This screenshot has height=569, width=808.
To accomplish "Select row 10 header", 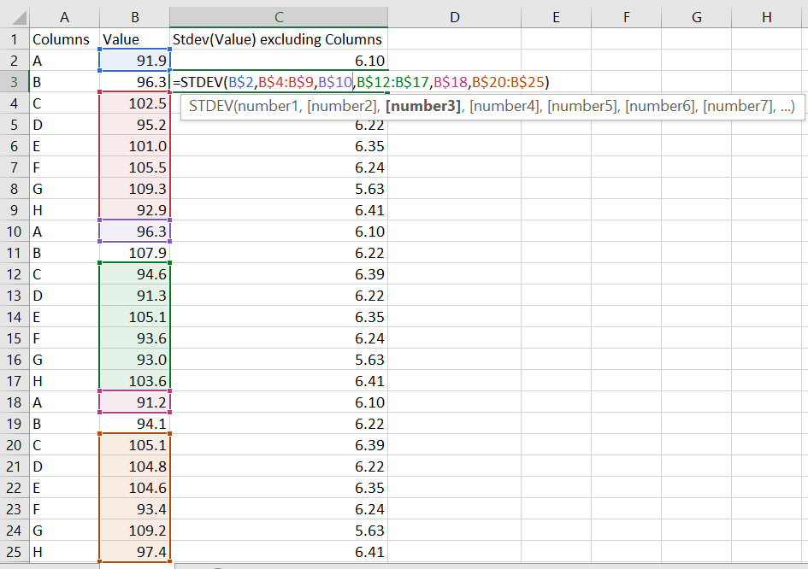I will pos(14,231).
